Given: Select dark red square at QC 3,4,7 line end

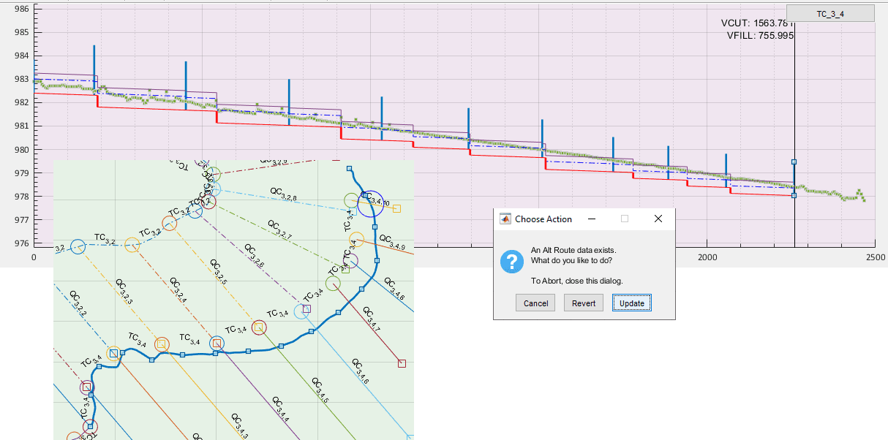Looking at the screenshot, I should coord(402,363).
